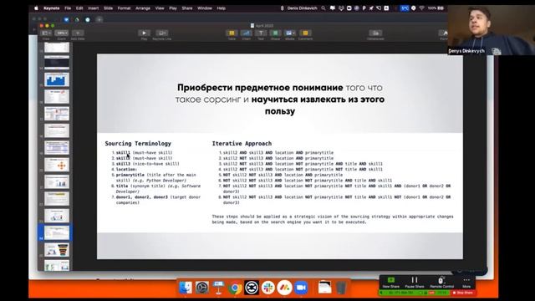Click Denys Dinkevych's video thumbnail

(x=491, y=30)
